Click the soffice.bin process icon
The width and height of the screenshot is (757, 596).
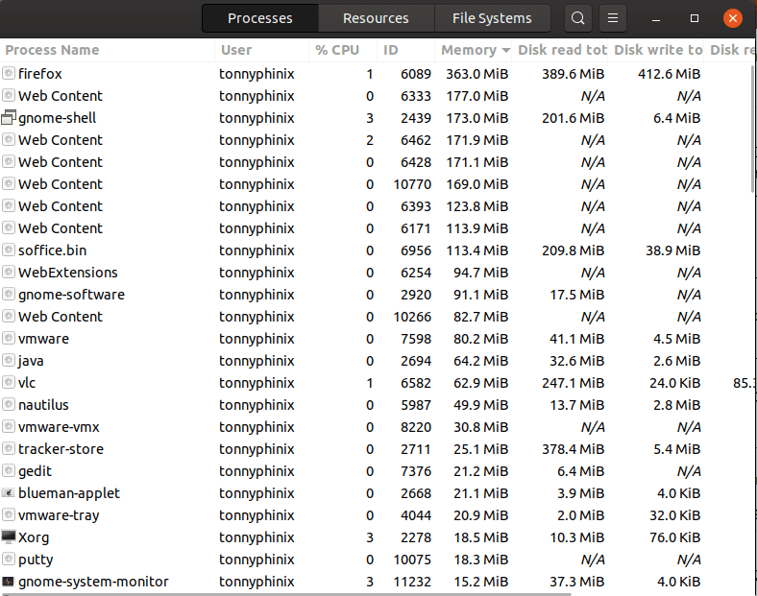9,250
